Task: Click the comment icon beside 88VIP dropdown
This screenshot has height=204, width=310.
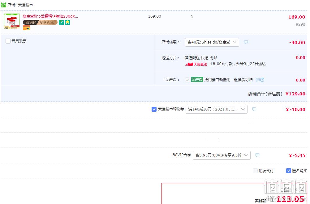Action: coord(257,155)
